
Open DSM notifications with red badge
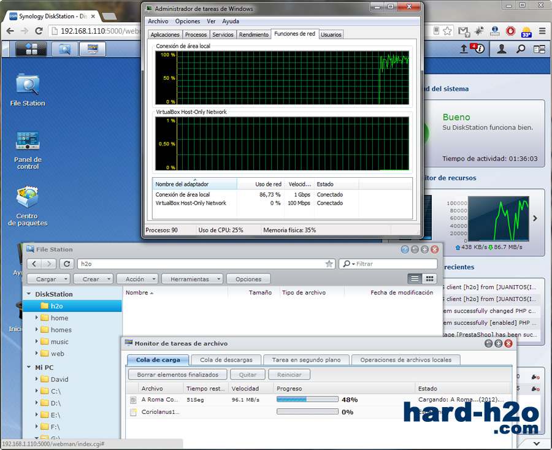point(478,48)
